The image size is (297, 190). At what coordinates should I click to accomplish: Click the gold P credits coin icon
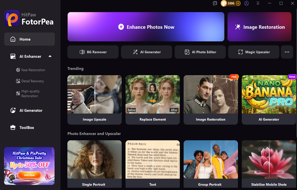tap(224, 3)
